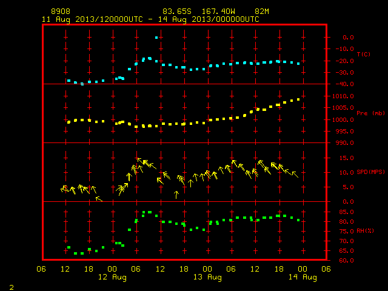Click the station ID 8908 text
Screen dimensions: 388x291
pyautogui.click(x=61, y=12)
